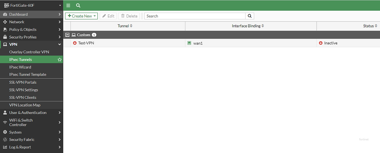The height and width of the screenshot is (153, 380).
Task: Expand the Security Fabric chevron
Action: point(60,140)
